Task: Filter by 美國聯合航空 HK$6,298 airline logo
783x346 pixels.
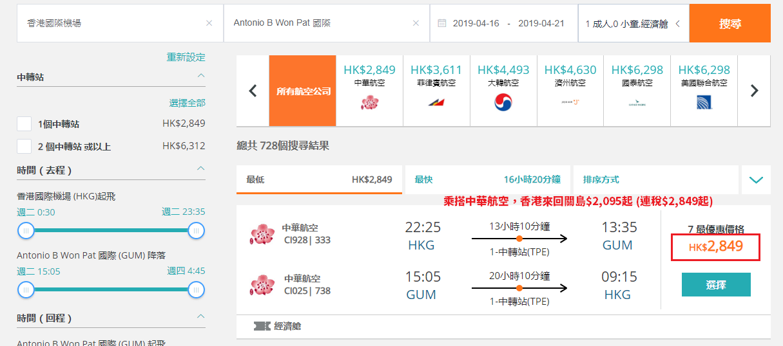Action: pyautogui.click(x=704, y=102)
